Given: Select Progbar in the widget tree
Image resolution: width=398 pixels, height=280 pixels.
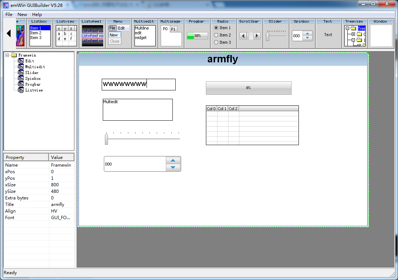Looking at the screenshot, I should pos(32,84).
